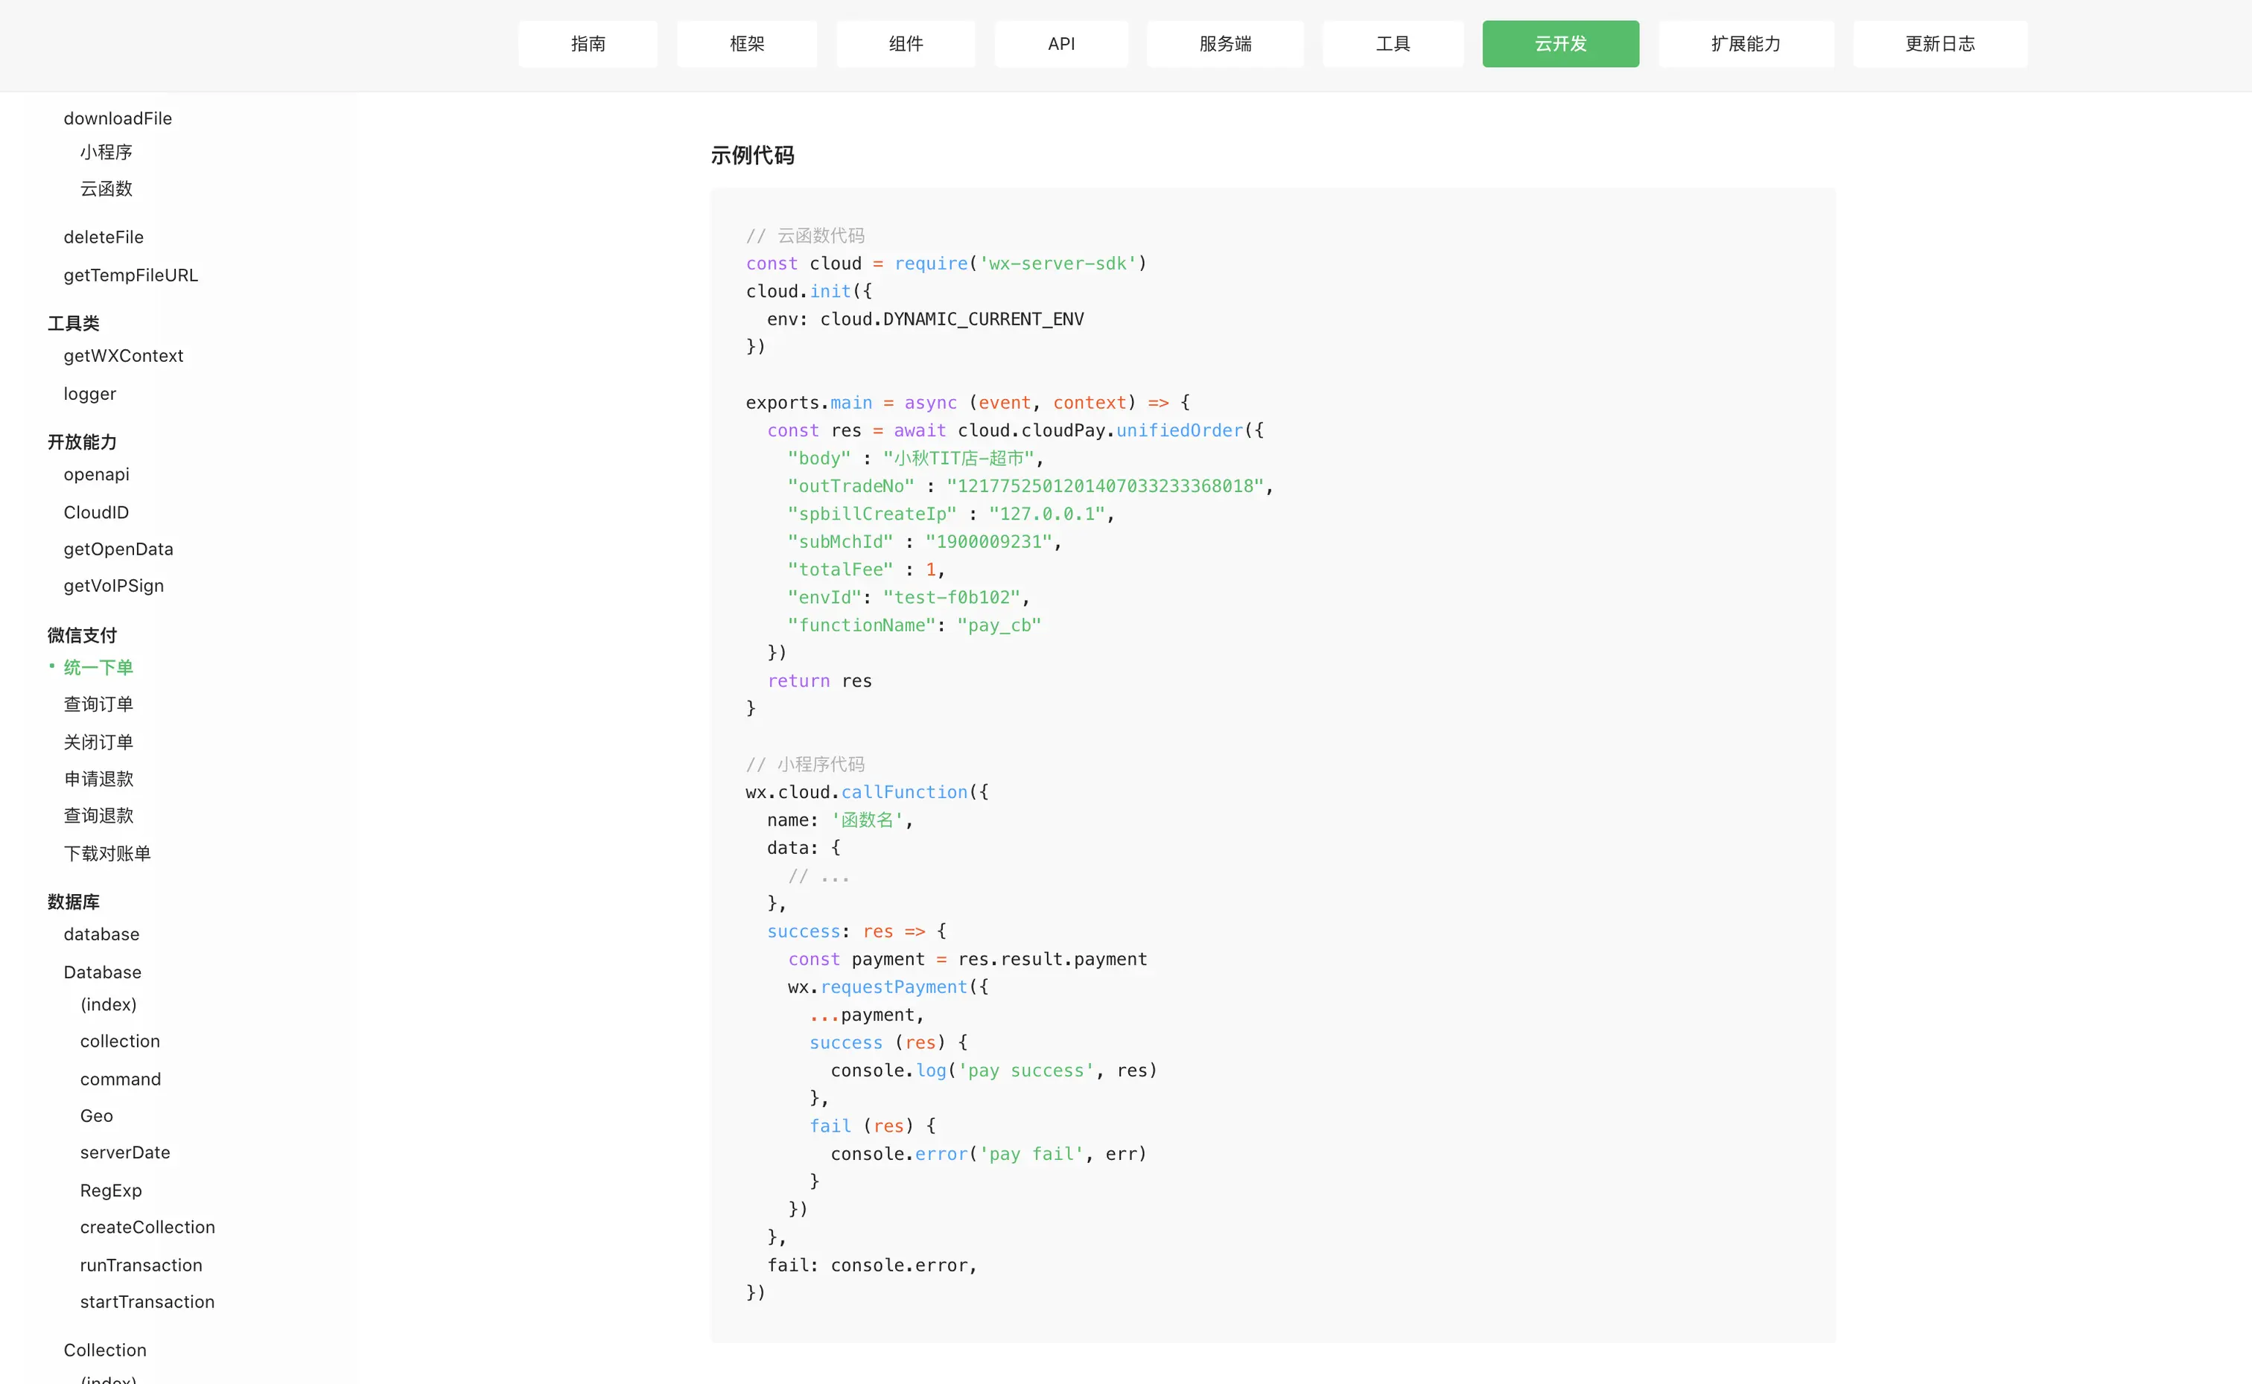
Task: Expand the downloadFile sidebar section
Action: click(117, 118)
